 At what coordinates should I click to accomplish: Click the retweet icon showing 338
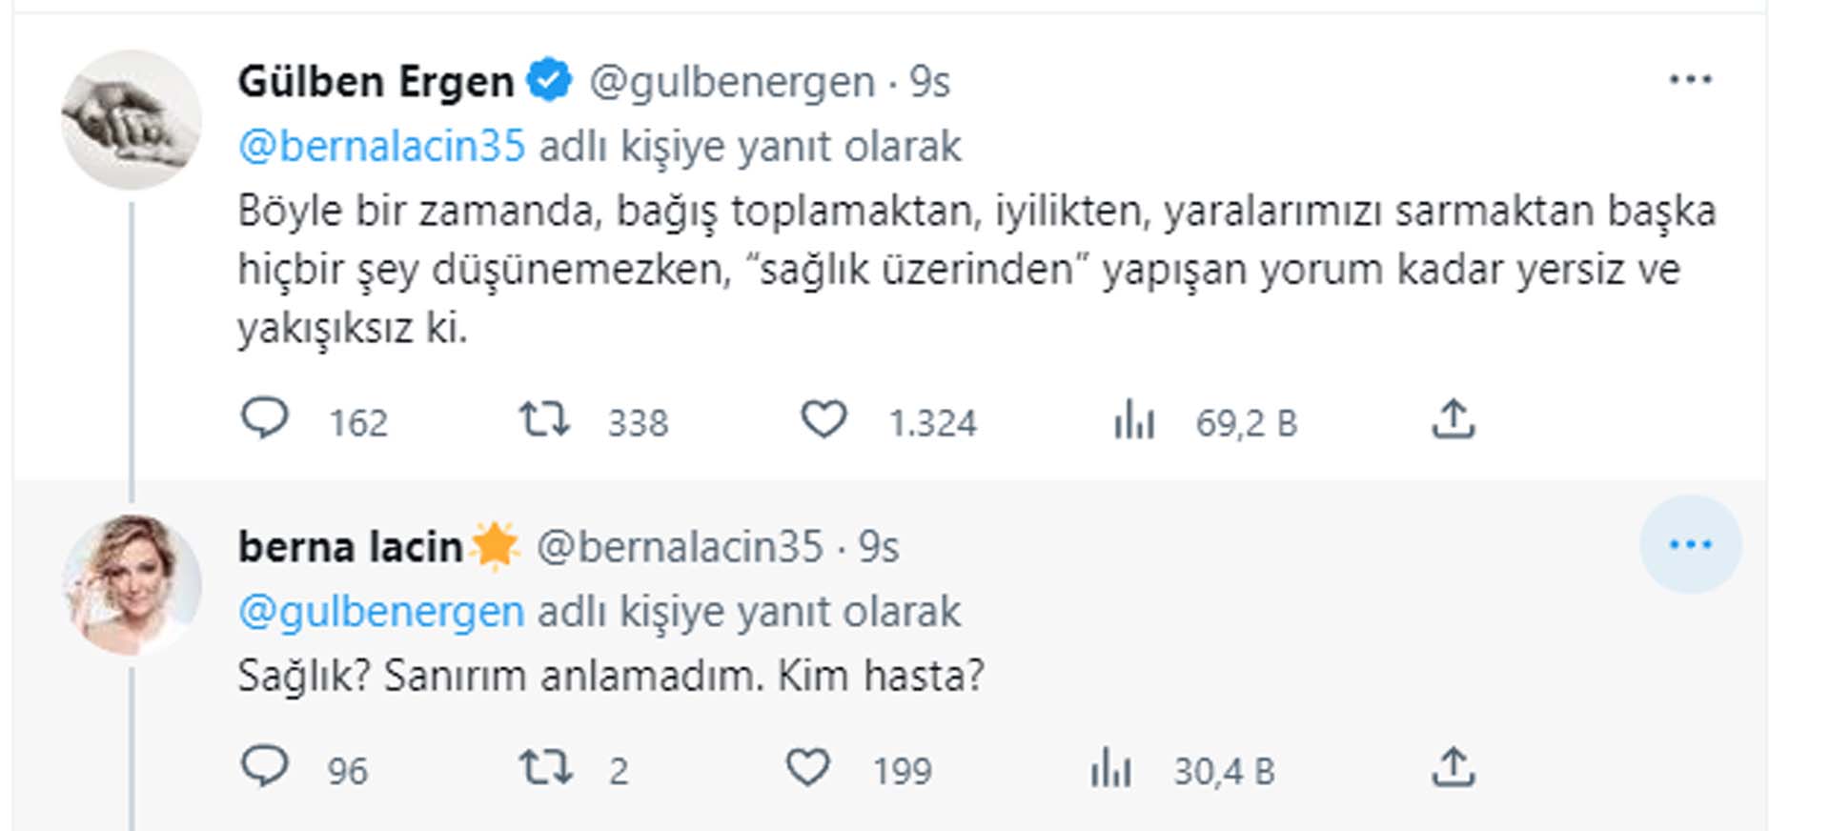pos(546,419)
